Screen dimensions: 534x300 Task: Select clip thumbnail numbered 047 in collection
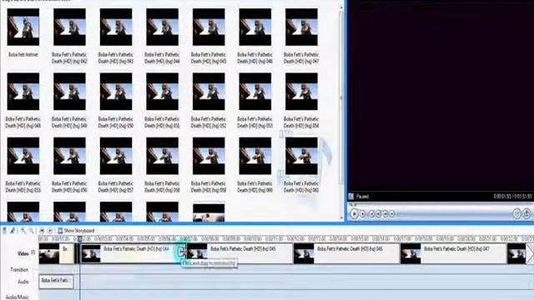(301, 27)
